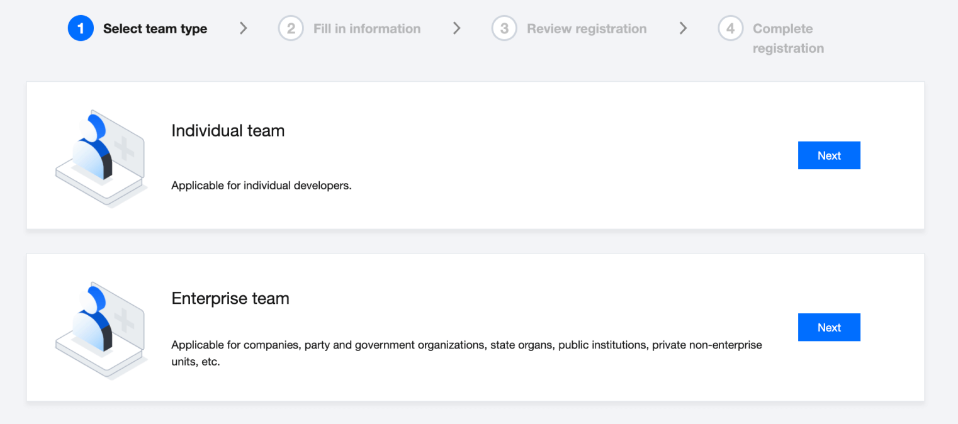The image size is (958, 424).
Task: Click the chevron after Select team type
Action: pyautogui.click(x=244, y=28)
